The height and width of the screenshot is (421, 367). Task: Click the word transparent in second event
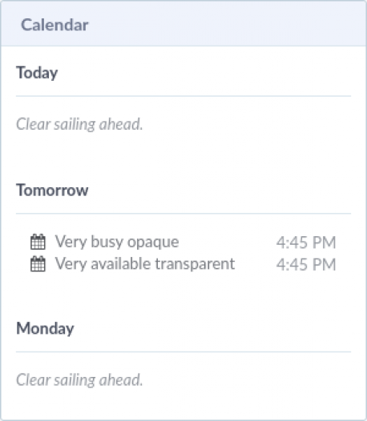(195, 264)
